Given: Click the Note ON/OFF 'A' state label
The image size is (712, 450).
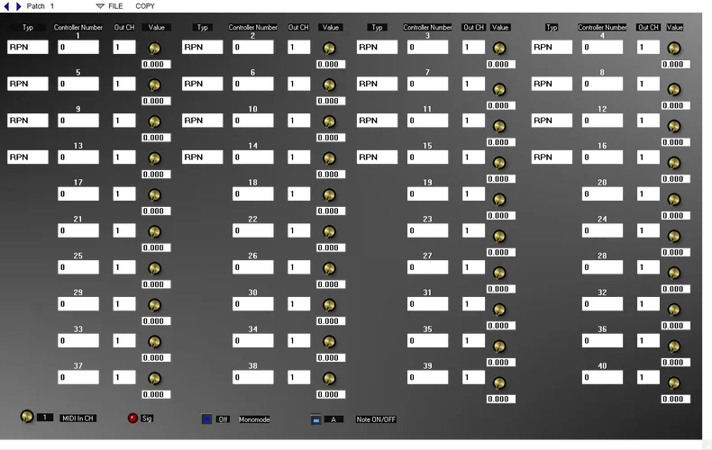Looking at the screenshot, I should coord(333,419).
